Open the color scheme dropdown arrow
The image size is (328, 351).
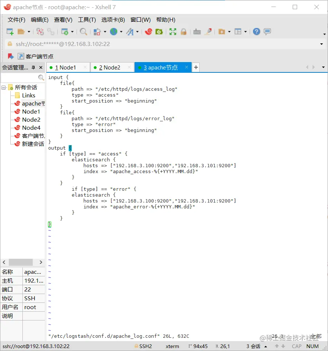[105, 32]
